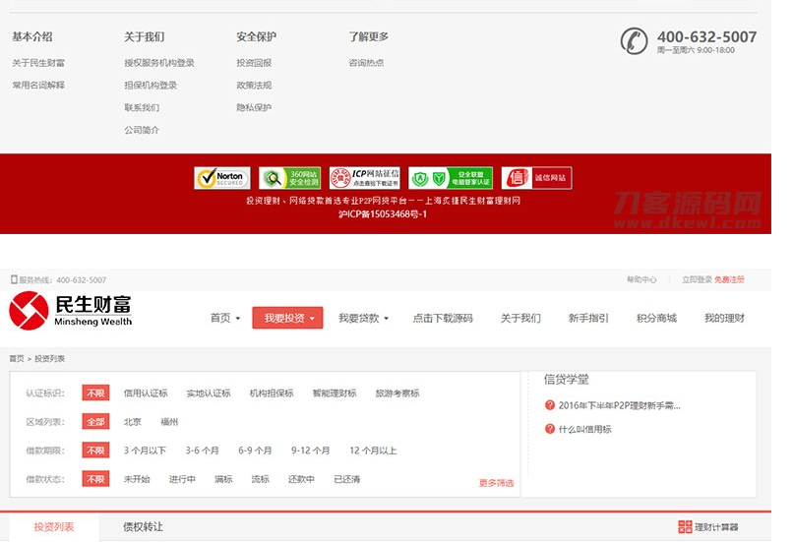Filter by 旅游考察标
Image resolution: width=793 pixels, height=542 pixels.
pyautogui.click(x=397, y=392)
